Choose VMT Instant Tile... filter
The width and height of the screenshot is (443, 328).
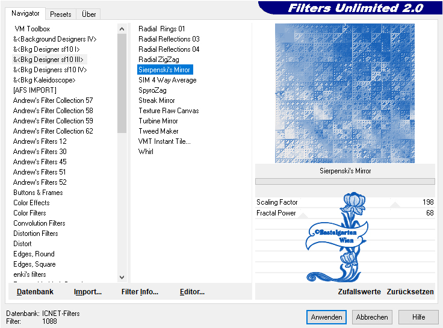pyautogui.click(x=164, y=141)
